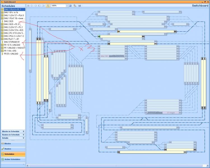This screenshot has width=210, height=168.
Task: Click the icon beside DMU 1 B1s to 1b
Action: [x=2, y=13]
